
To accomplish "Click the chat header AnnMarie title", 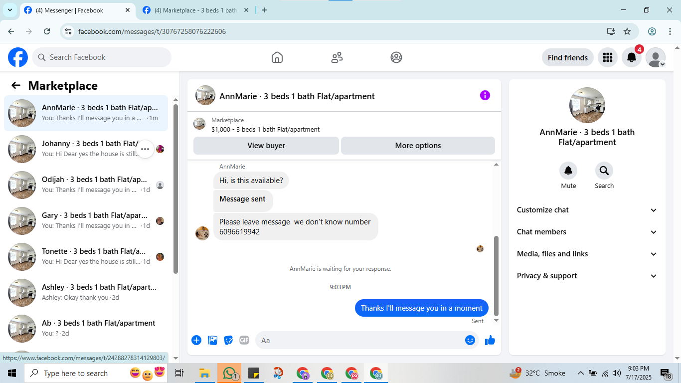I will coord(297,96).
